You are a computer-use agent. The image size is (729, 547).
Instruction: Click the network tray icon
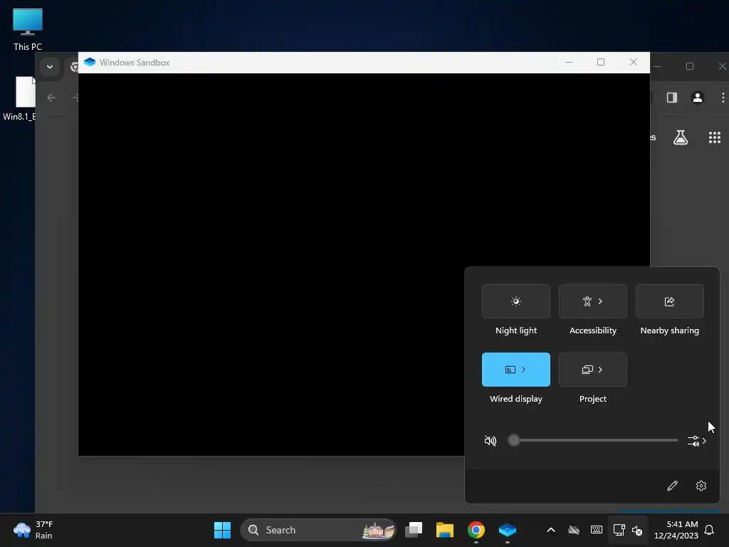pyautogui.click(x=619, y=530)
